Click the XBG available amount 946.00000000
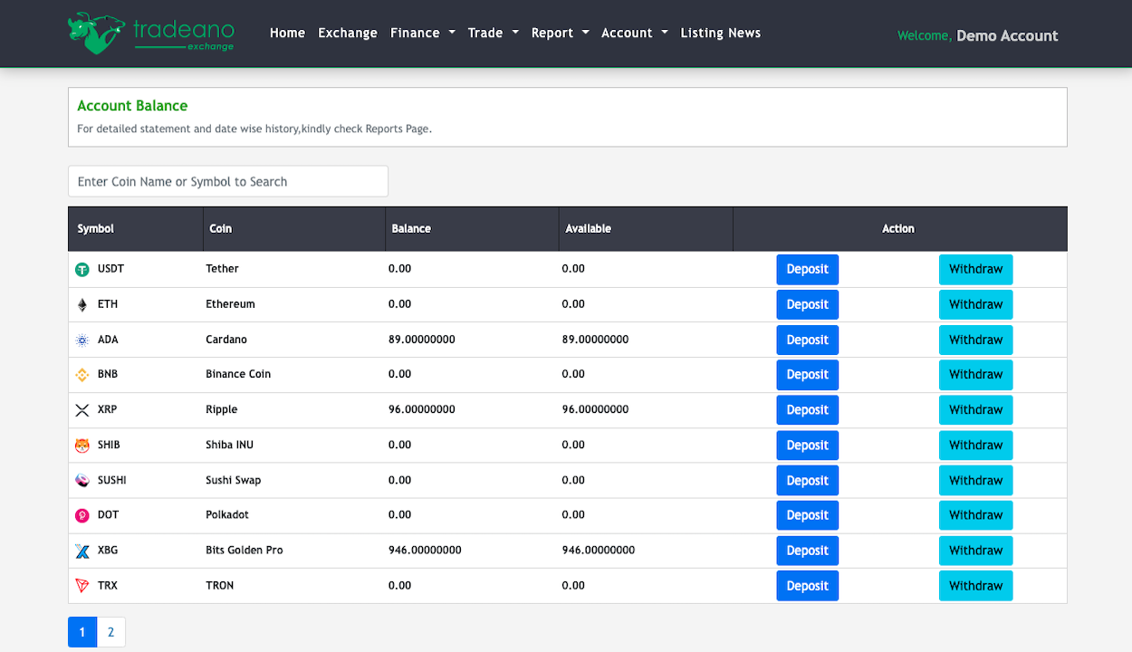 point(599,550)
